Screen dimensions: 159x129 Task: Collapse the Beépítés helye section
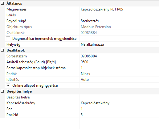coord(2,91)
